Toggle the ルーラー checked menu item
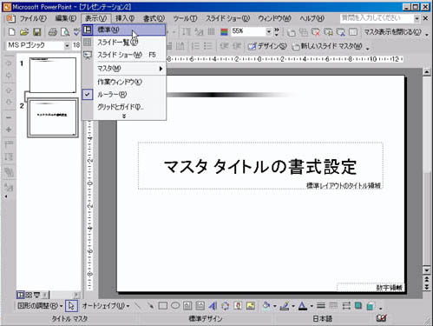This screenshot has width=433, height=326. tap(124, 95)
